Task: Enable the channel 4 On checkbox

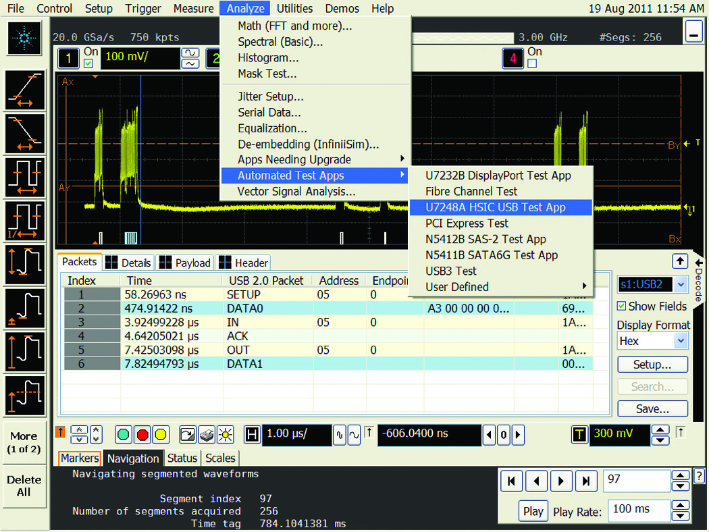Action: pos(532,63)
